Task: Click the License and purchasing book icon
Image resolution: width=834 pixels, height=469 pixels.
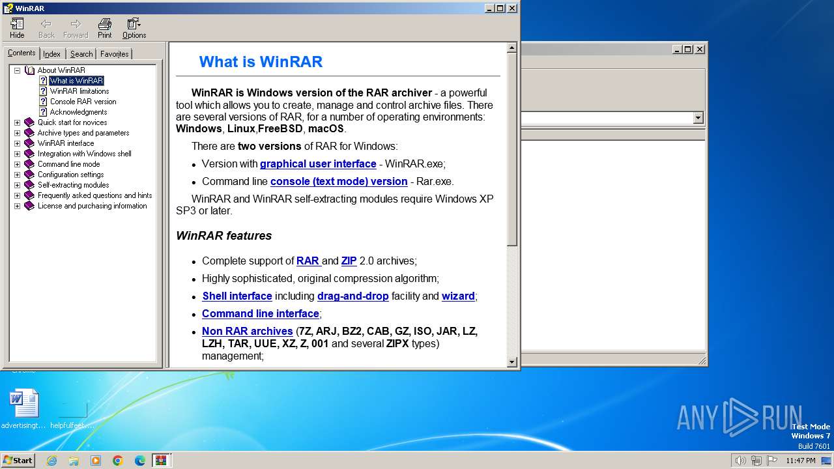Action: 29,206
